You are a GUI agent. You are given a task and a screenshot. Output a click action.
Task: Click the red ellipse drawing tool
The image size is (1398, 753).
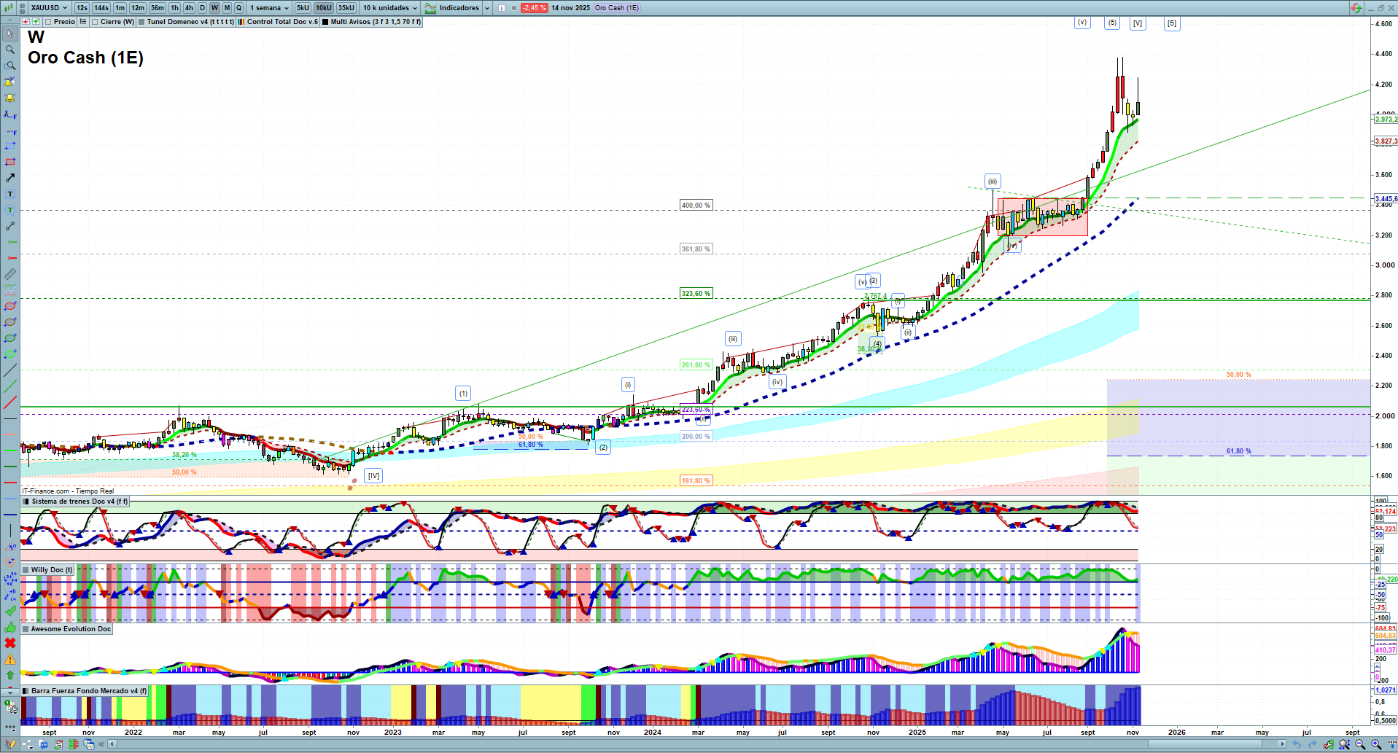[10, 306]
